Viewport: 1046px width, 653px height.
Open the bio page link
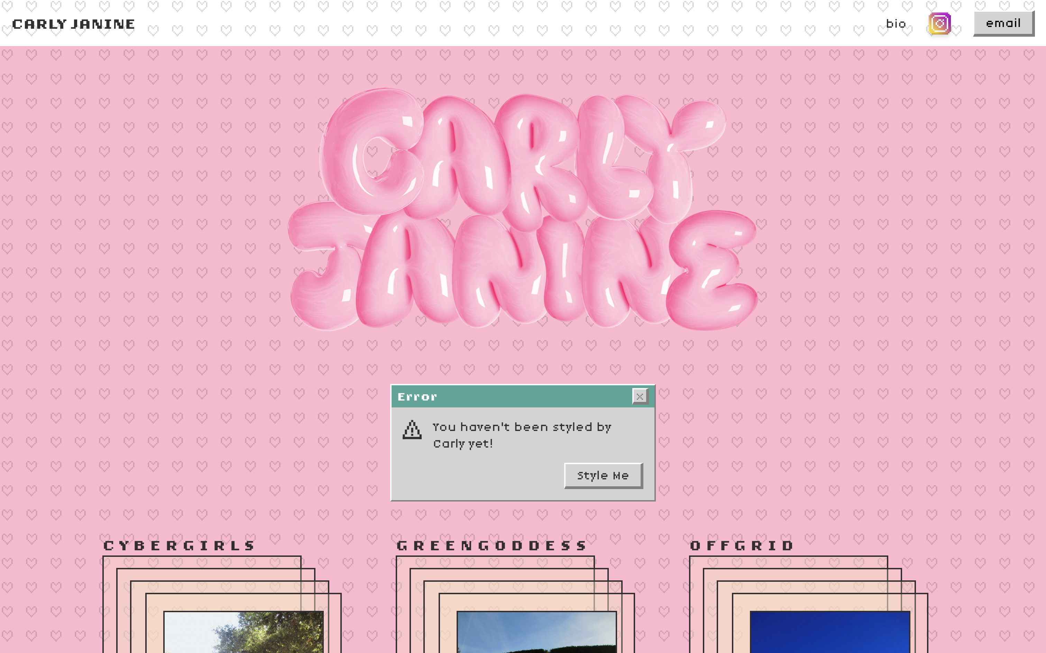(896, 24)
